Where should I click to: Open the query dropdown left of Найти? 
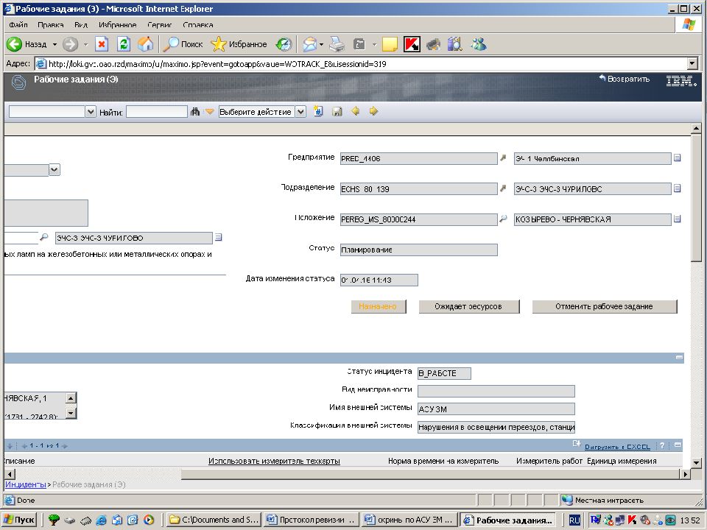[91, 111]
